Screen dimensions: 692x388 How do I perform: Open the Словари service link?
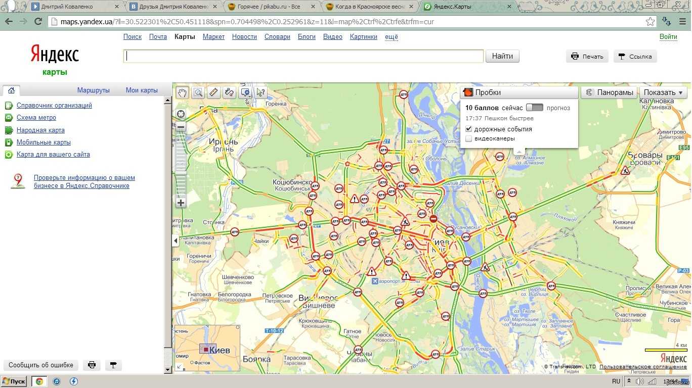(x=277, y=37)
